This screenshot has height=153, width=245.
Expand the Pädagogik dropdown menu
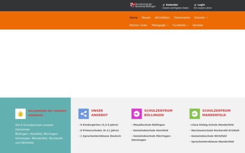160,25
